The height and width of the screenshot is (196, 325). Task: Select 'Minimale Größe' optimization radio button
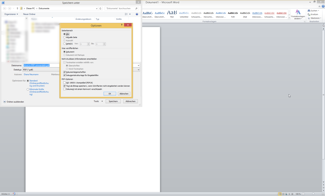pos(28,89)
